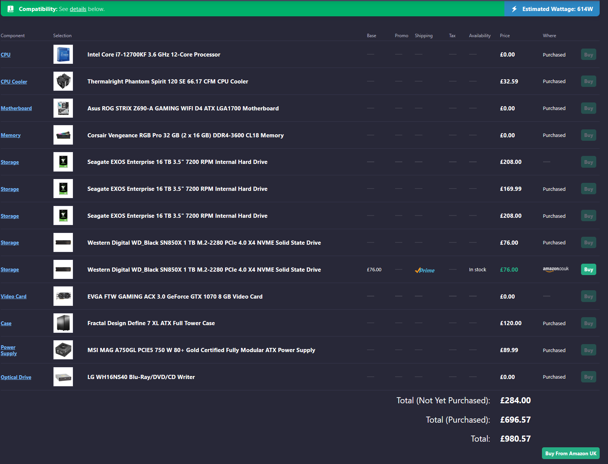
Task: Click the Buy button in the Video Card row
Action: 588,296
